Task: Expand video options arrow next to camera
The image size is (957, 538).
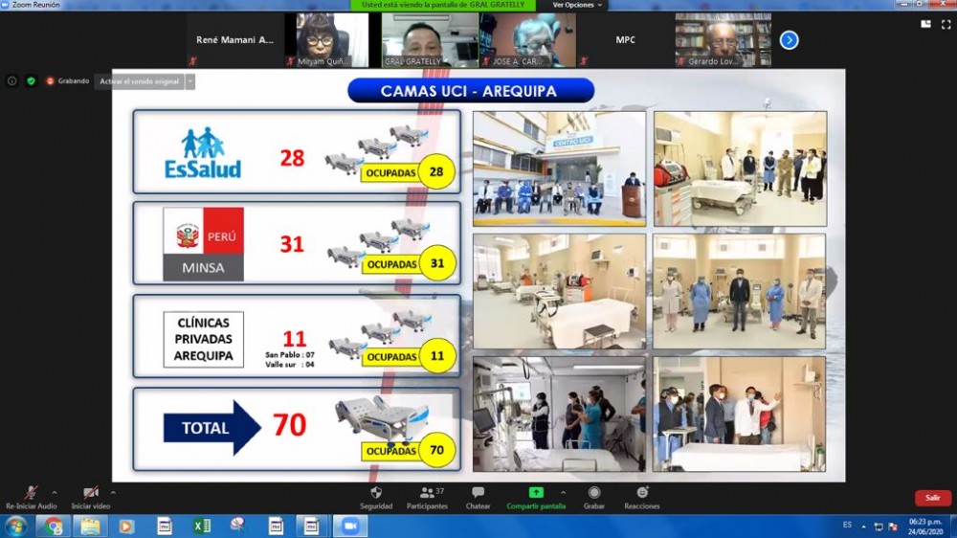Action: pos(114,492)
